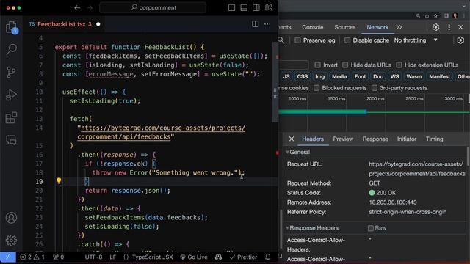This screenshot has width=470, height=264.
Task: Toggle the bottom panel layout icon
Action: pyautogui.click(x=244, y=8)
